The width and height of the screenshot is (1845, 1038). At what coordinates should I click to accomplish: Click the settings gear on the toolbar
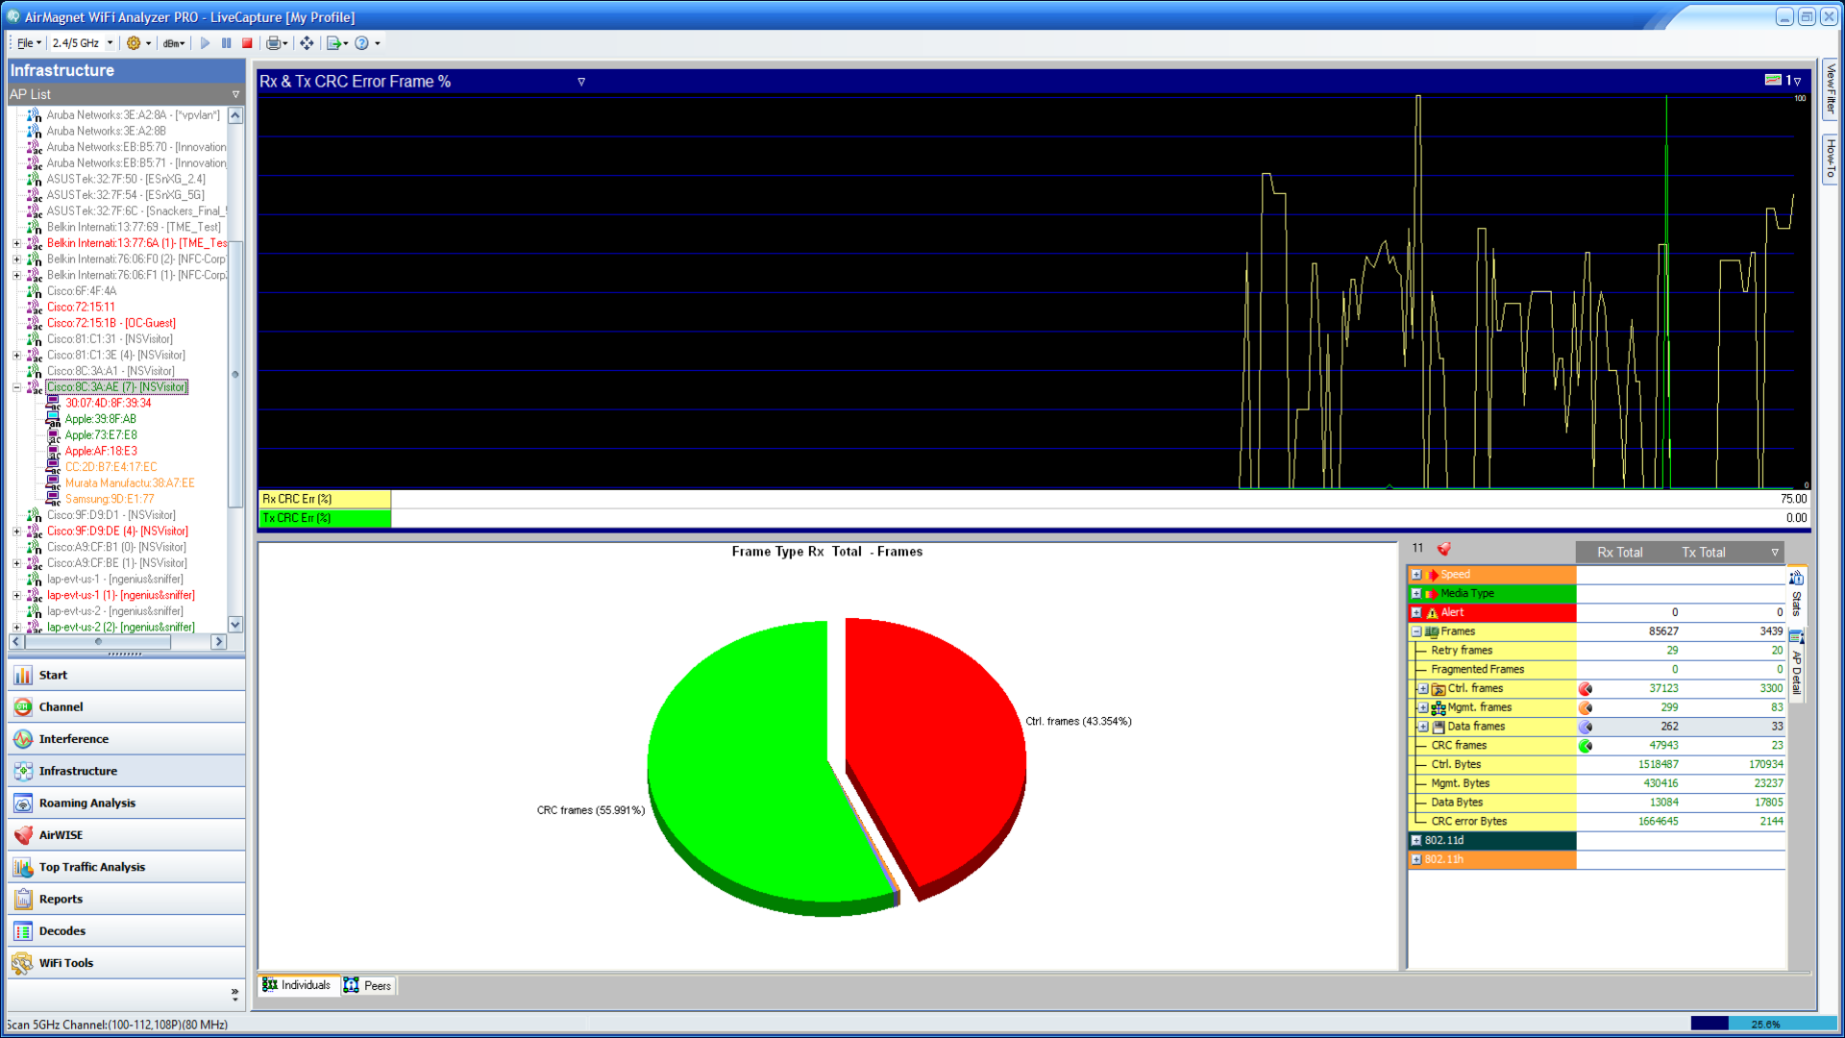(x=132, y=42)
